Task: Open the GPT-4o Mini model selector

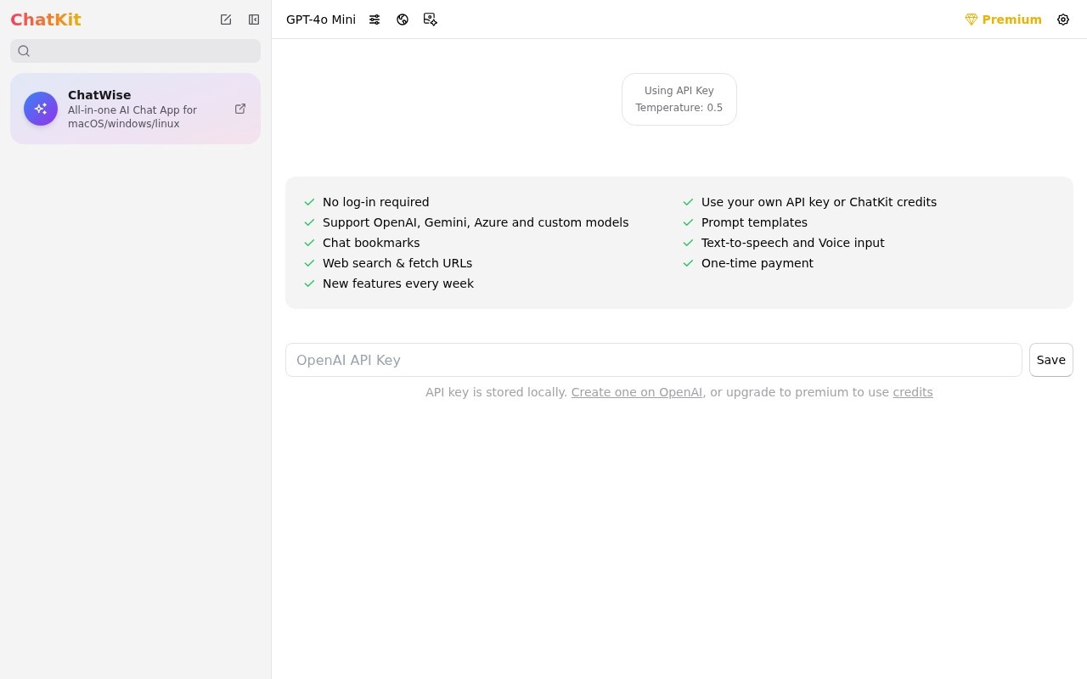Action: point(321,20)
